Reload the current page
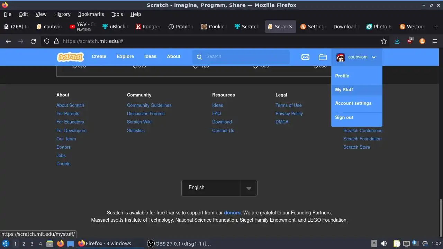 click(33, 41)
